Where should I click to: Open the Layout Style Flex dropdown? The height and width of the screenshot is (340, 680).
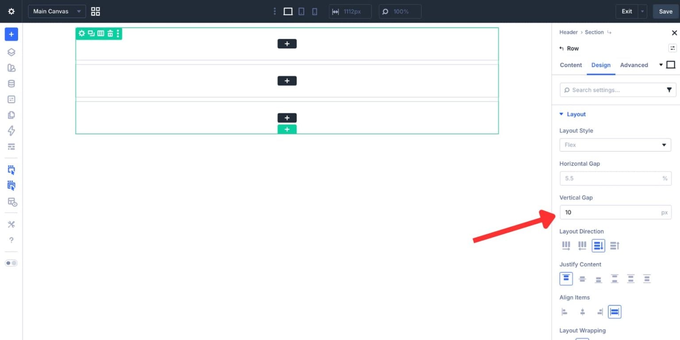(x=615, y=145)
